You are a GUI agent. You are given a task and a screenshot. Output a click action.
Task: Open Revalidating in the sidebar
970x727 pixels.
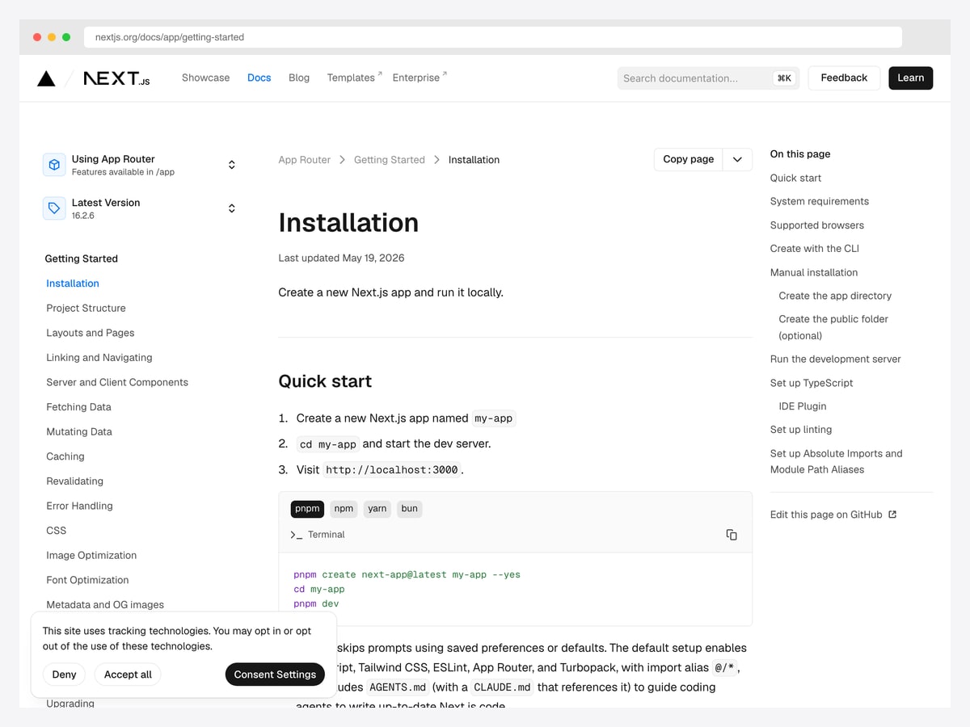[74, 481]
